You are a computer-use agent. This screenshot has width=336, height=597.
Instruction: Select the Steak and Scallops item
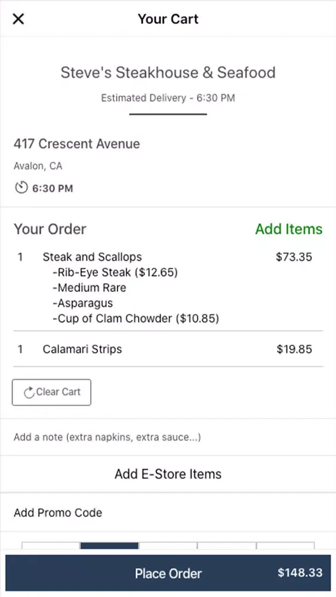tap(92, 257)
